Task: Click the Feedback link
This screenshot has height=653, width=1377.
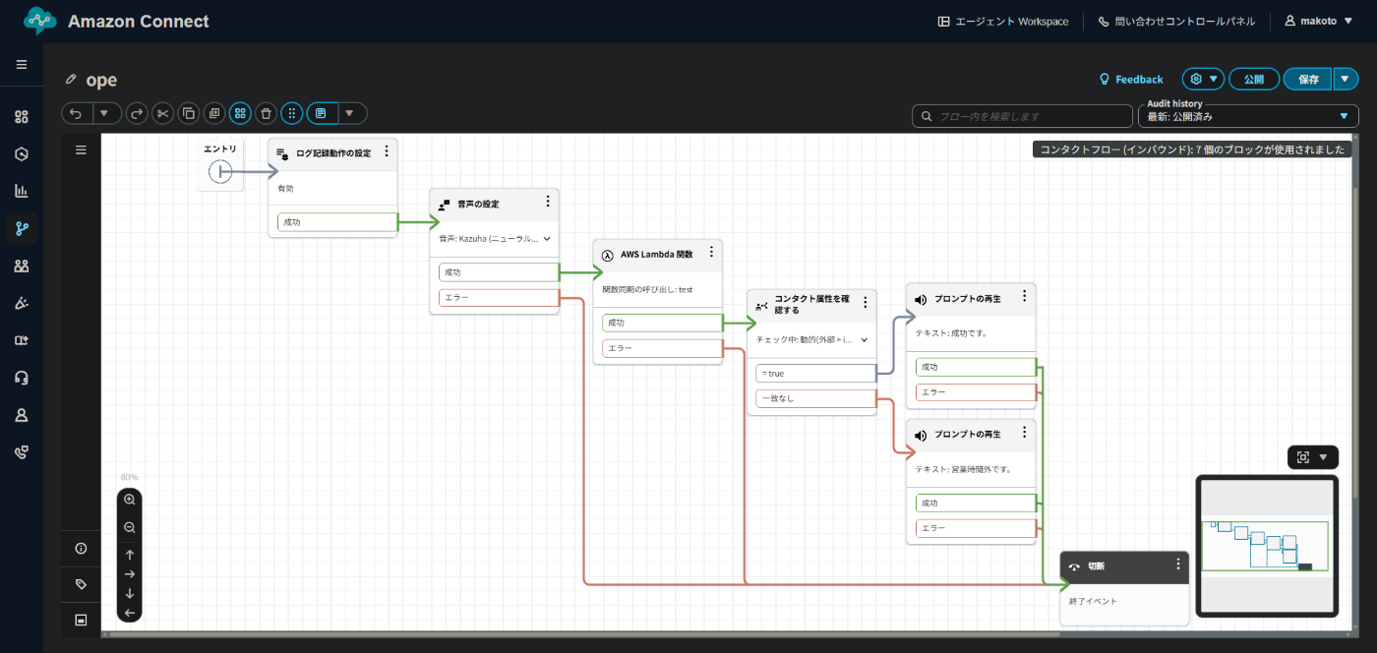Action: 1131,80
